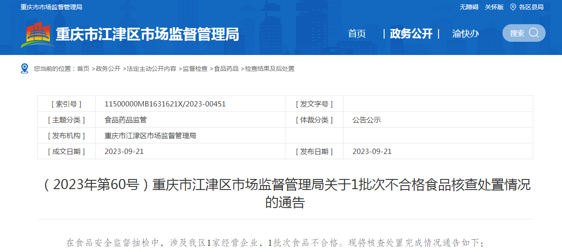Click the paragraph starting 在食品安全监督抽检中
The width and height of the screenshot is (562, 252).
275,243
